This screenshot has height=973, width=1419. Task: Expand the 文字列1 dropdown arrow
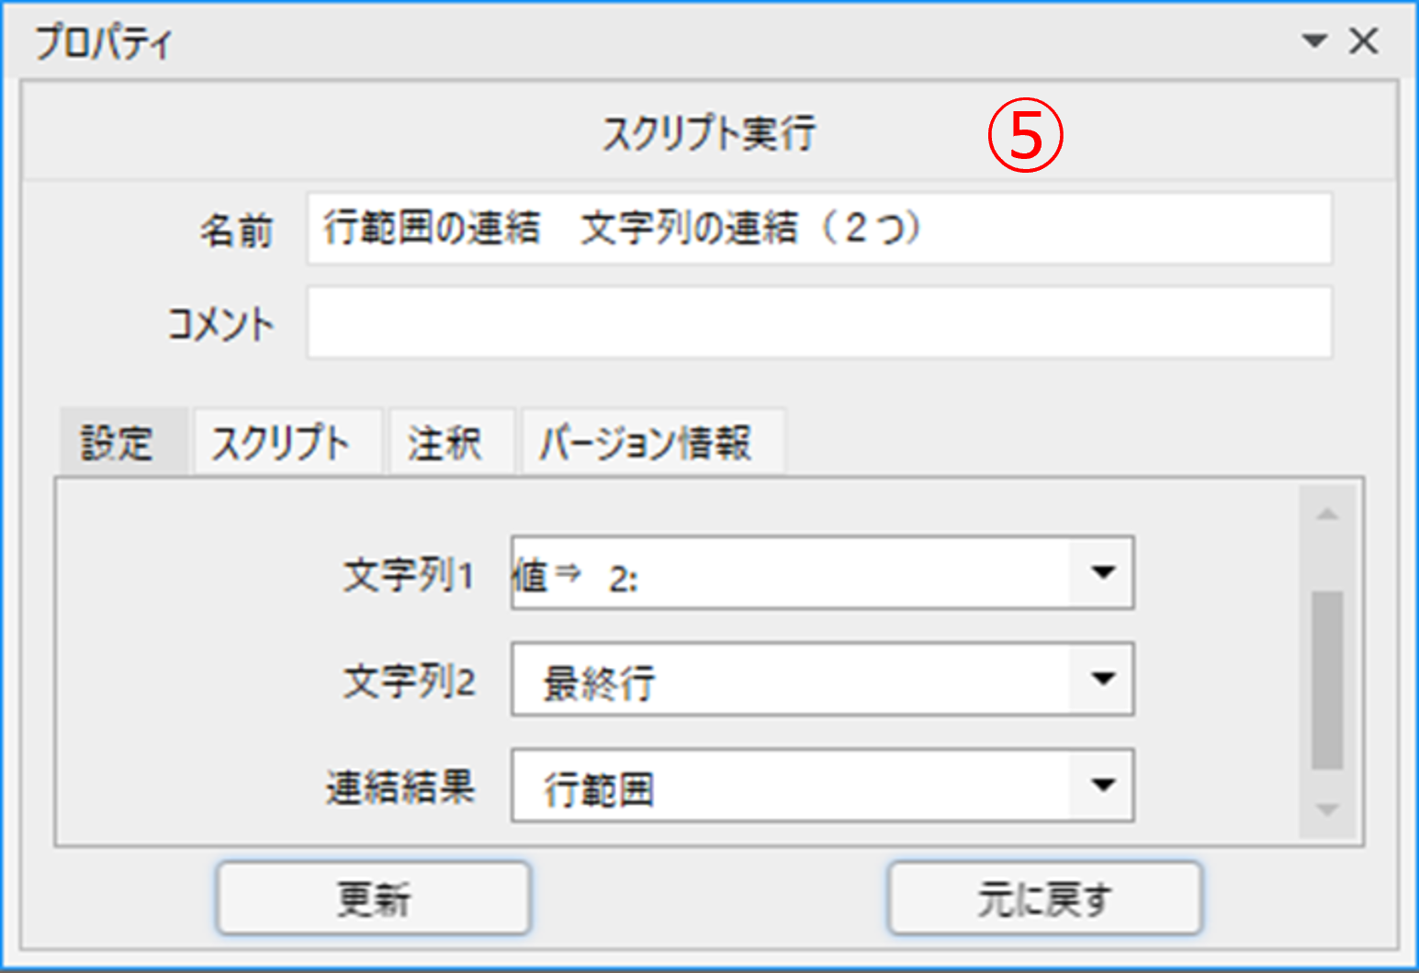[1102, 572]
